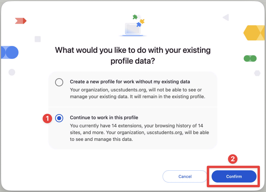This screenshot has width=266, height=192.
Task: Click the green double-circle shape
Action: click(x=250, y=59)
